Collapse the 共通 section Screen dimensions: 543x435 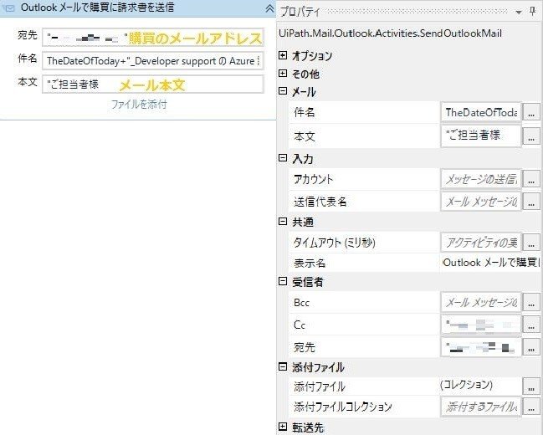283,222
